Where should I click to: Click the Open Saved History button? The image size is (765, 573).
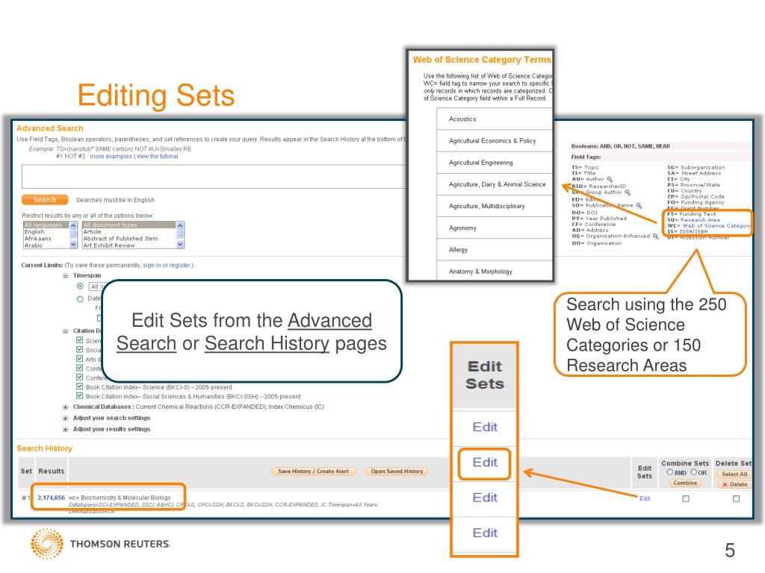tap(397, 472)
